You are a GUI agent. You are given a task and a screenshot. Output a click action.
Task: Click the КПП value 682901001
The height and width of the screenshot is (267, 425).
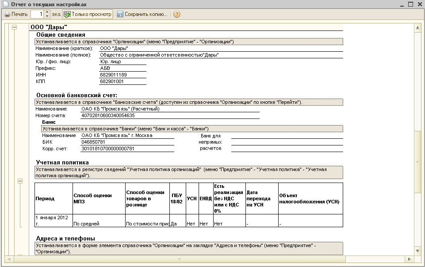pos(112,81)
